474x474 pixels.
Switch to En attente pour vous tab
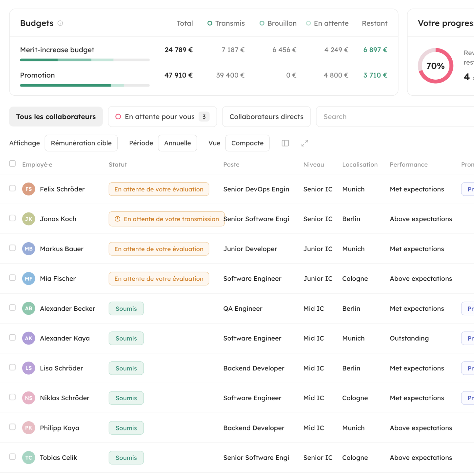[162, 117]
